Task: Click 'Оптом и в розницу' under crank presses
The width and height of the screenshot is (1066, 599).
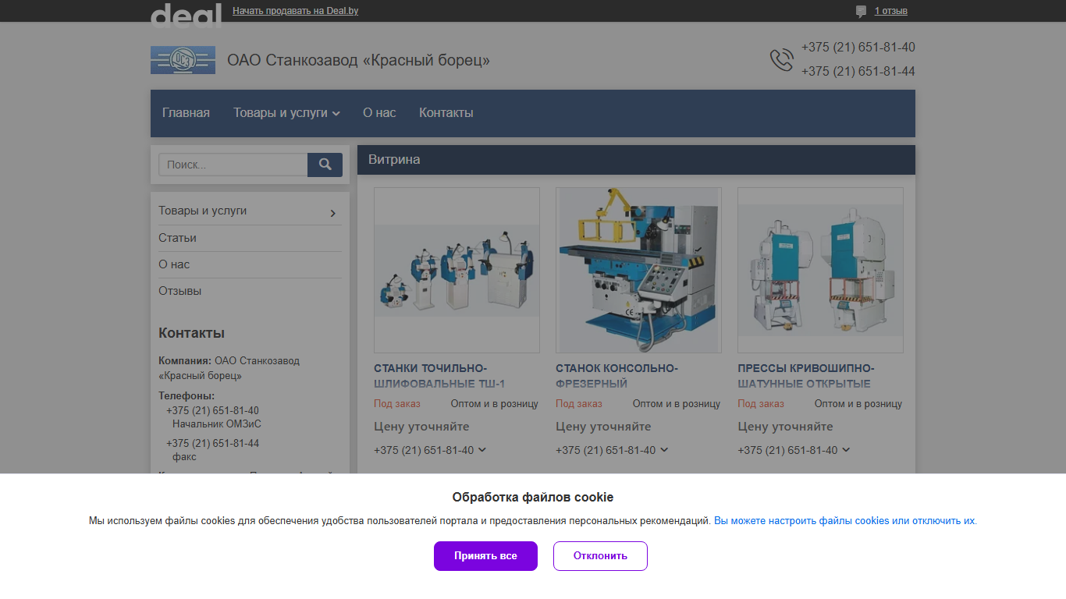Action: 858,404
